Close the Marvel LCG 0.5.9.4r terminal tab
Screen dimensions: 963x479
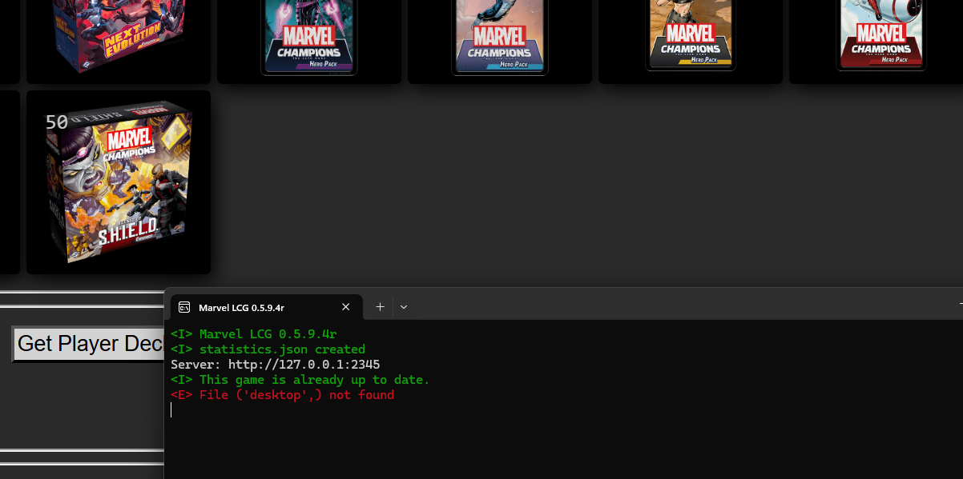[346, 307]
